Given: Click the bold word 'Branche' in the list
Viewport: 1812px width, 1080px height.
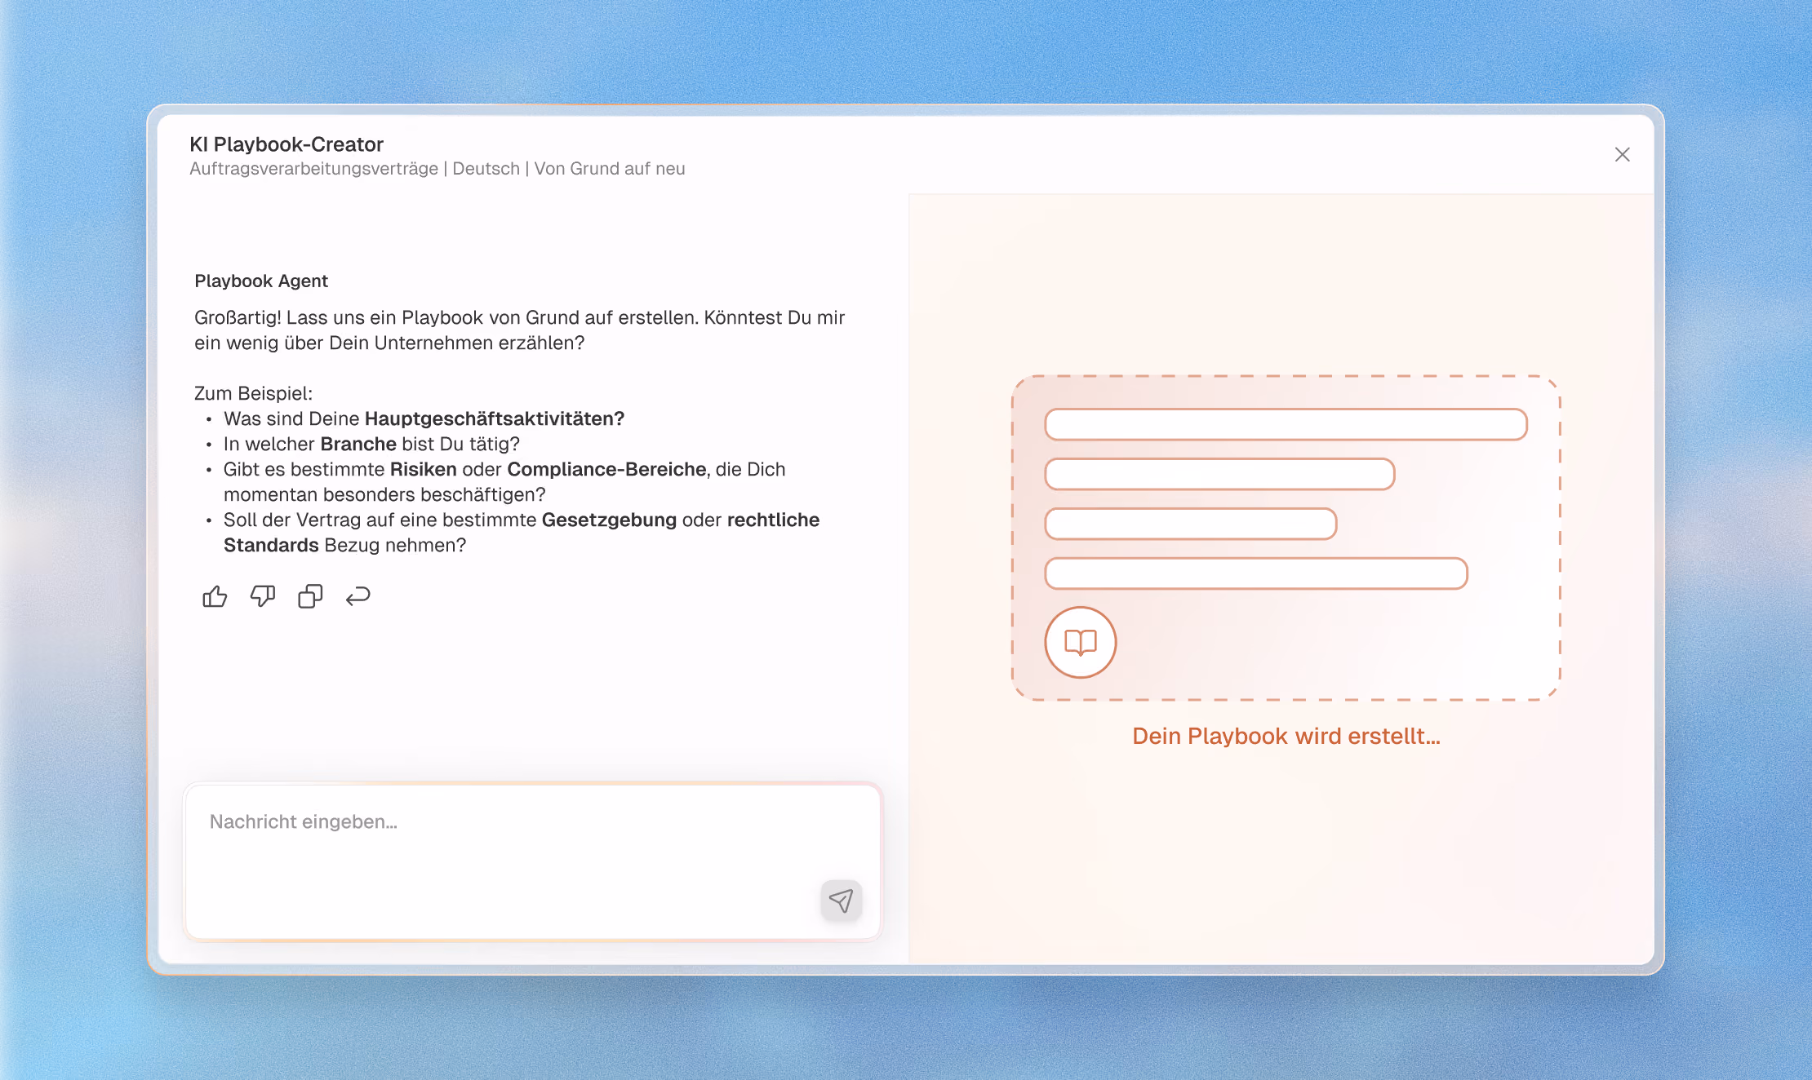Looking at the screenshot, I should coord(358,444).
